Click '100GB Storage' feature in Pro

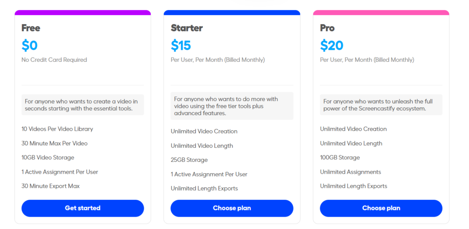point(340,158)
